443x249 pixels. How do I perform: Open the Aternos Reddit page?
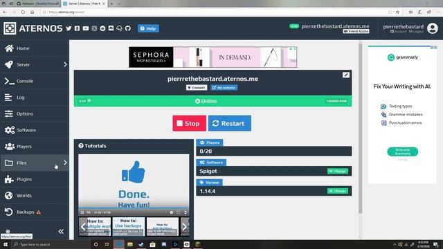click(102, 28)
